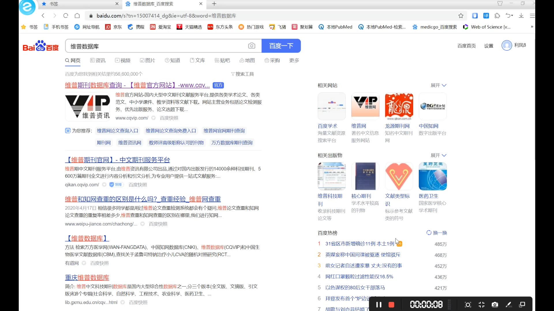This screenshot has height=311, width=554.
Task: Open the downloads icon in browser toolbar
Action: tap(521, 16)
